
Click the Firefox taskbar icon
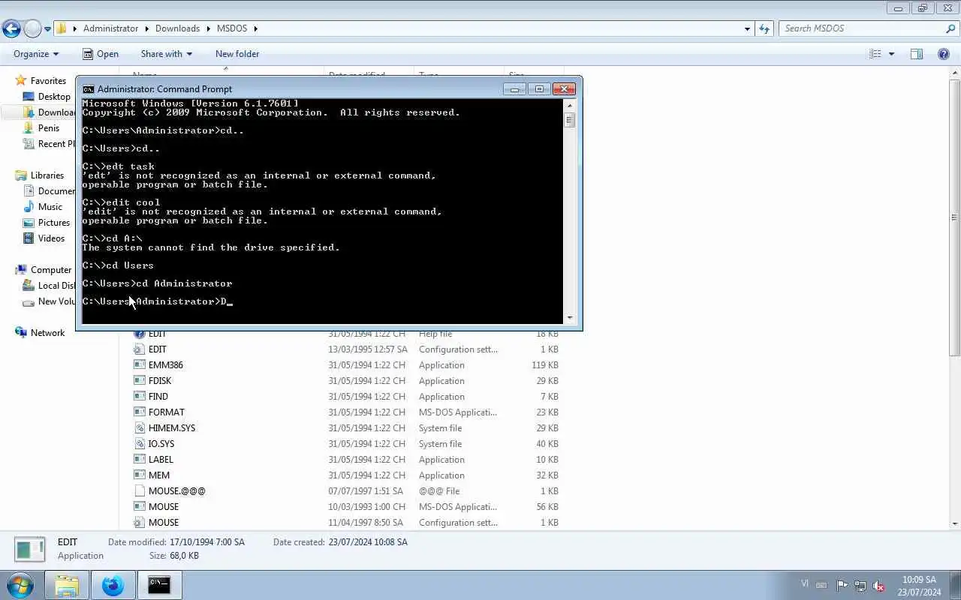113,585
